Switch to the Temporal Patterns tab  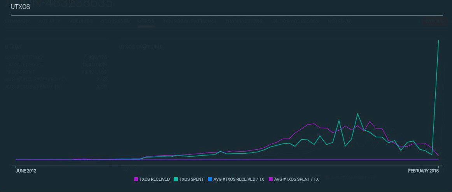190,21
